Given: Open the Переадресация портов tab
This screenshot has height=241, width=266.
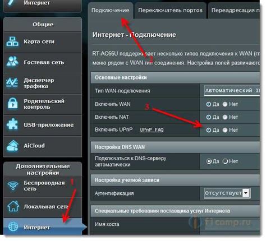Looking at the screenshot, I should [x=234, y=11].
